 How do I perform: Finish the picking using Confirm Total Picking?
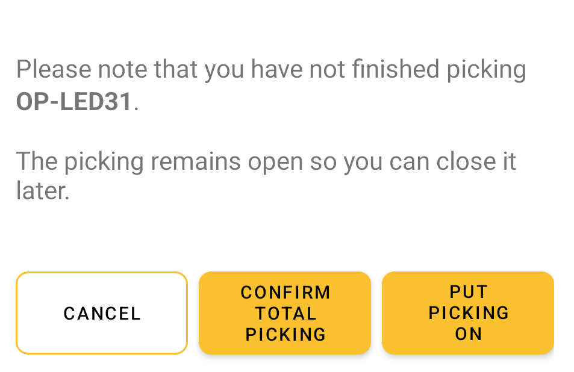(x=285, y=313)
